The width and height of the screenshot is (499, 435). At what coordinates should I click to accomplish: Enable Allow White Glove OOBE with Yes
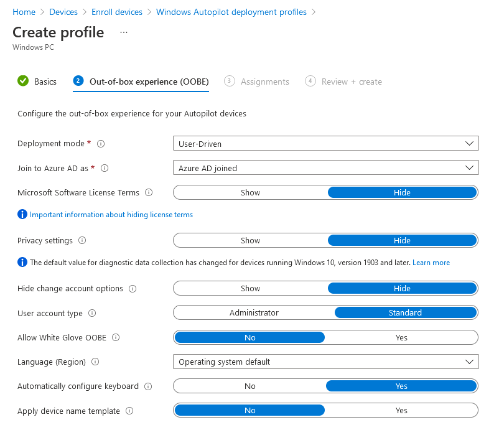[401, 338]
